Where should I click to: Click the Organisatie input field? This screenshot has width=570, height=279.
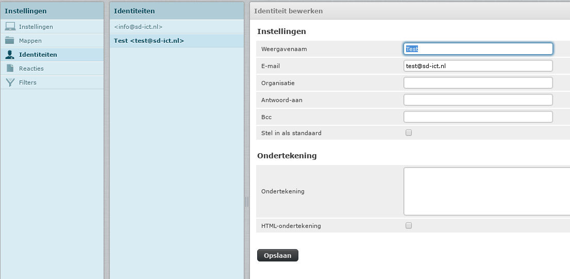478,83
